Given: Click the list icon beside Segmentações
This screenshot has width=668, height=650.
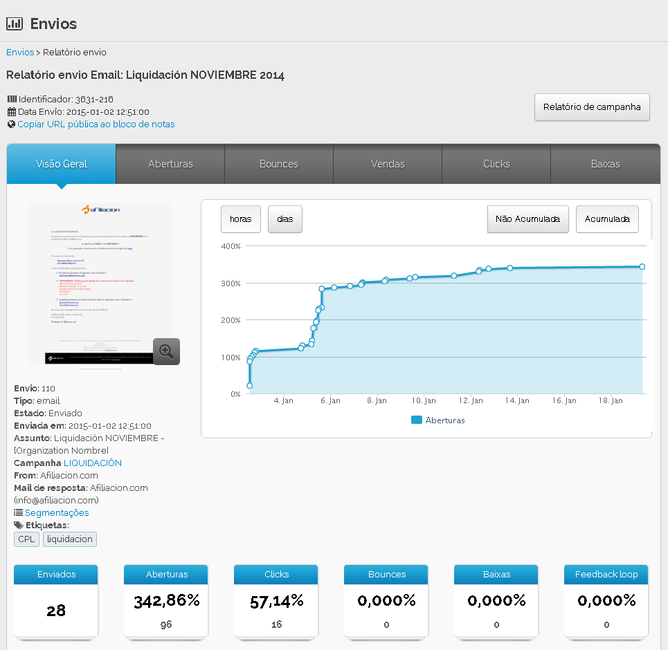Looking at the screenshot, I should coord(18,513).
